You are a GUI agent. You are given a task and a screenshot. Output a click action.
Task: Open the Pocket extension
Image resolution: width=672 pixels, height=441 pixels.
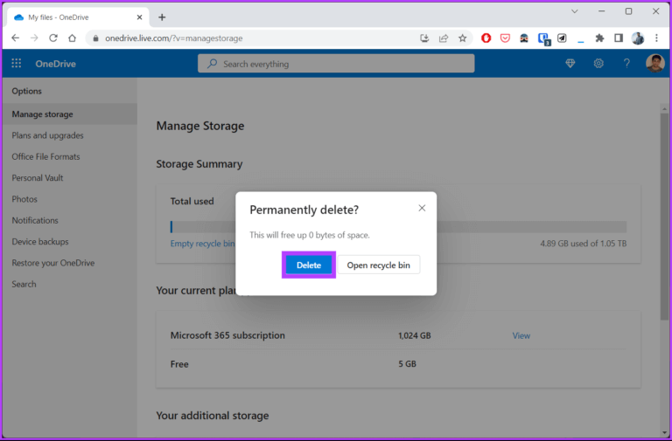click(x=505, y=38)
